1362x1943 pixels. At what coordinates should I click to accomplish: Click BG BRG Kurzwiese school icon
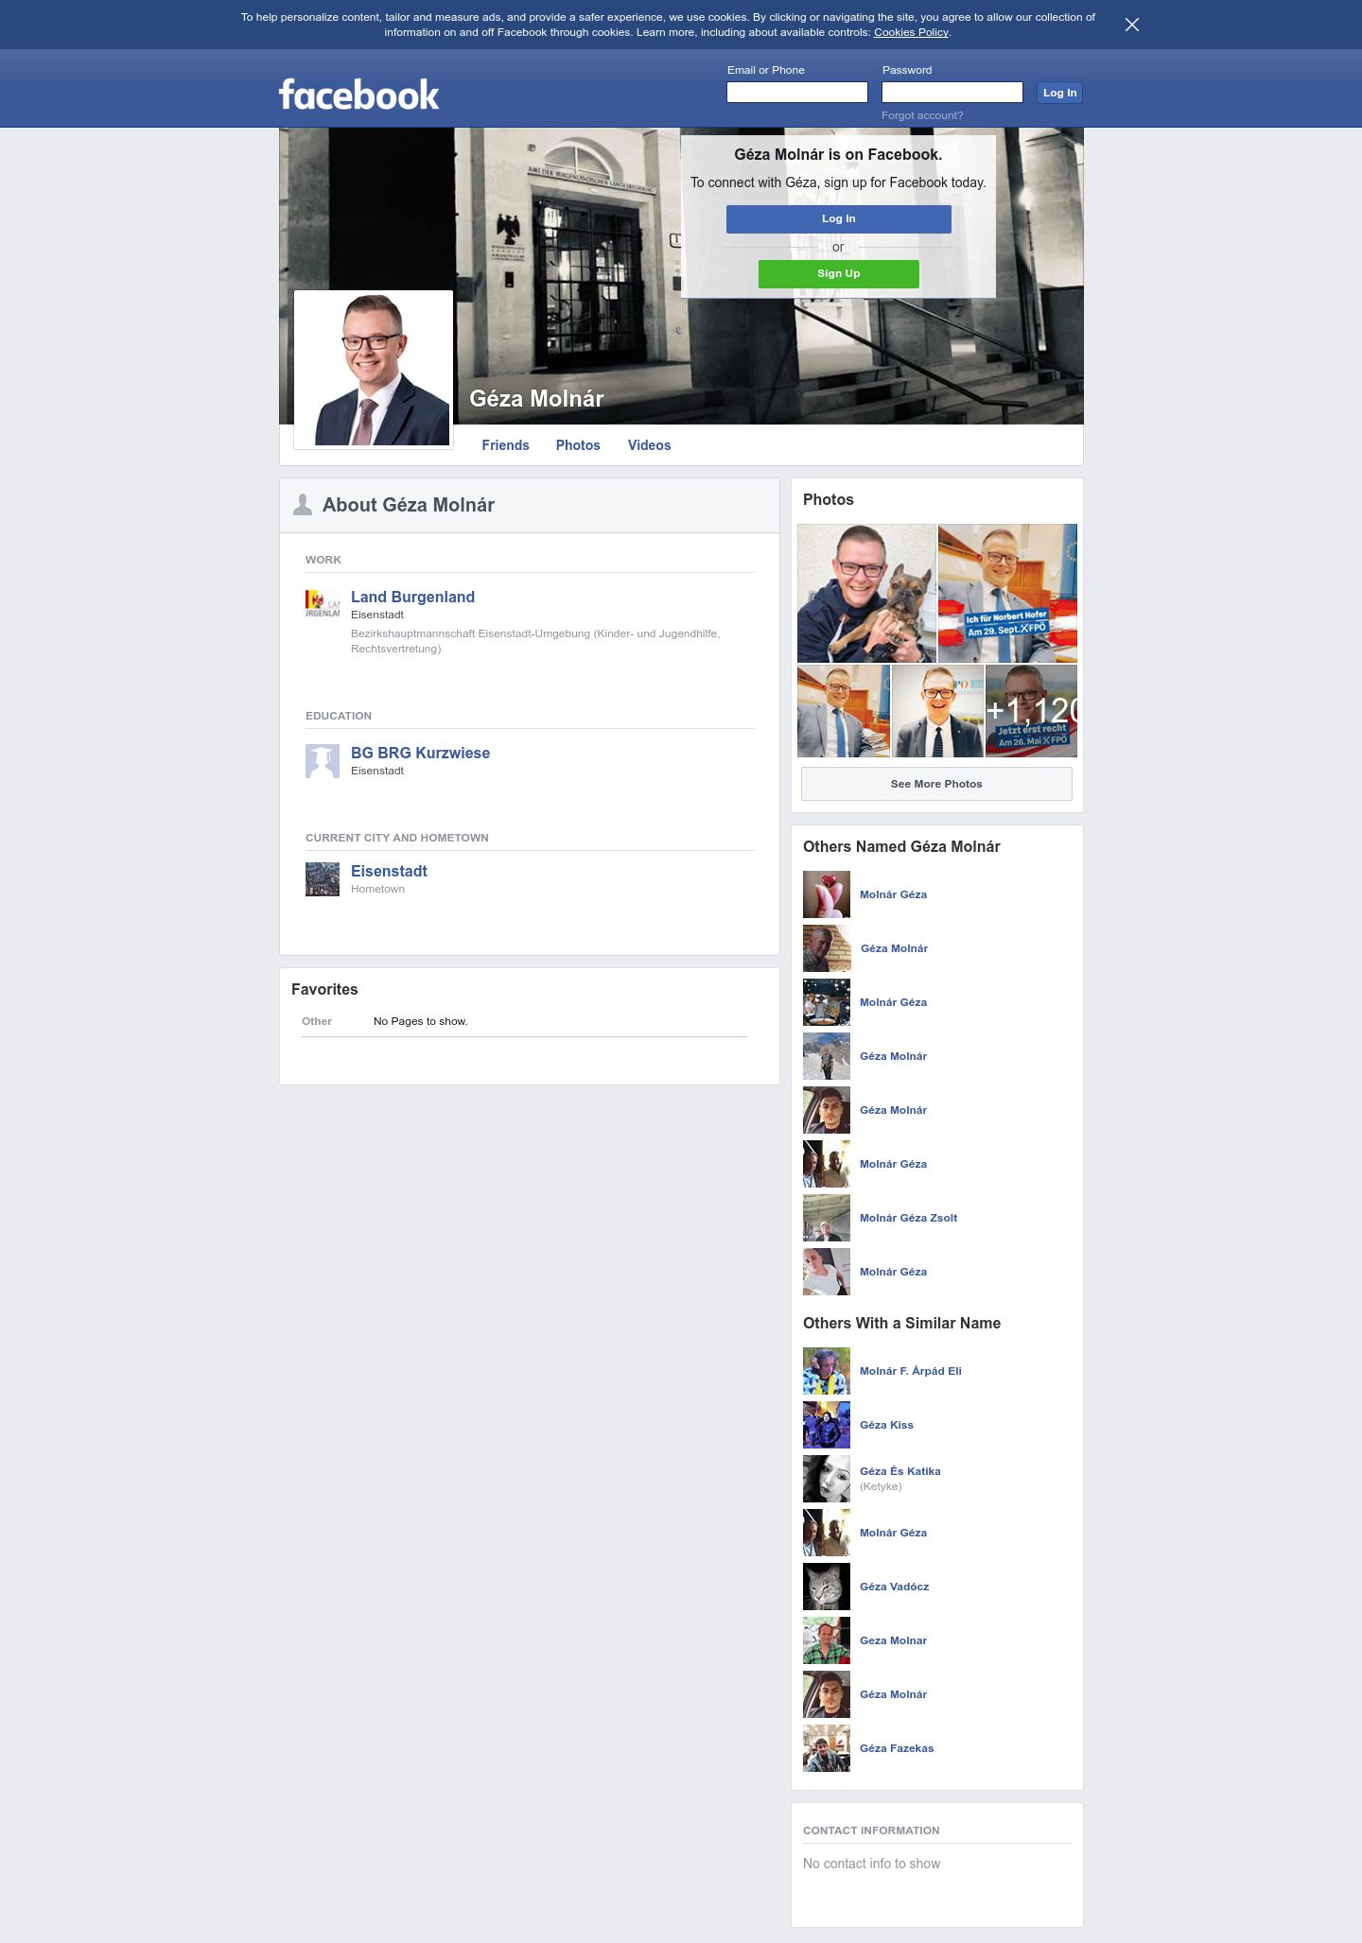tap(323, 761)
